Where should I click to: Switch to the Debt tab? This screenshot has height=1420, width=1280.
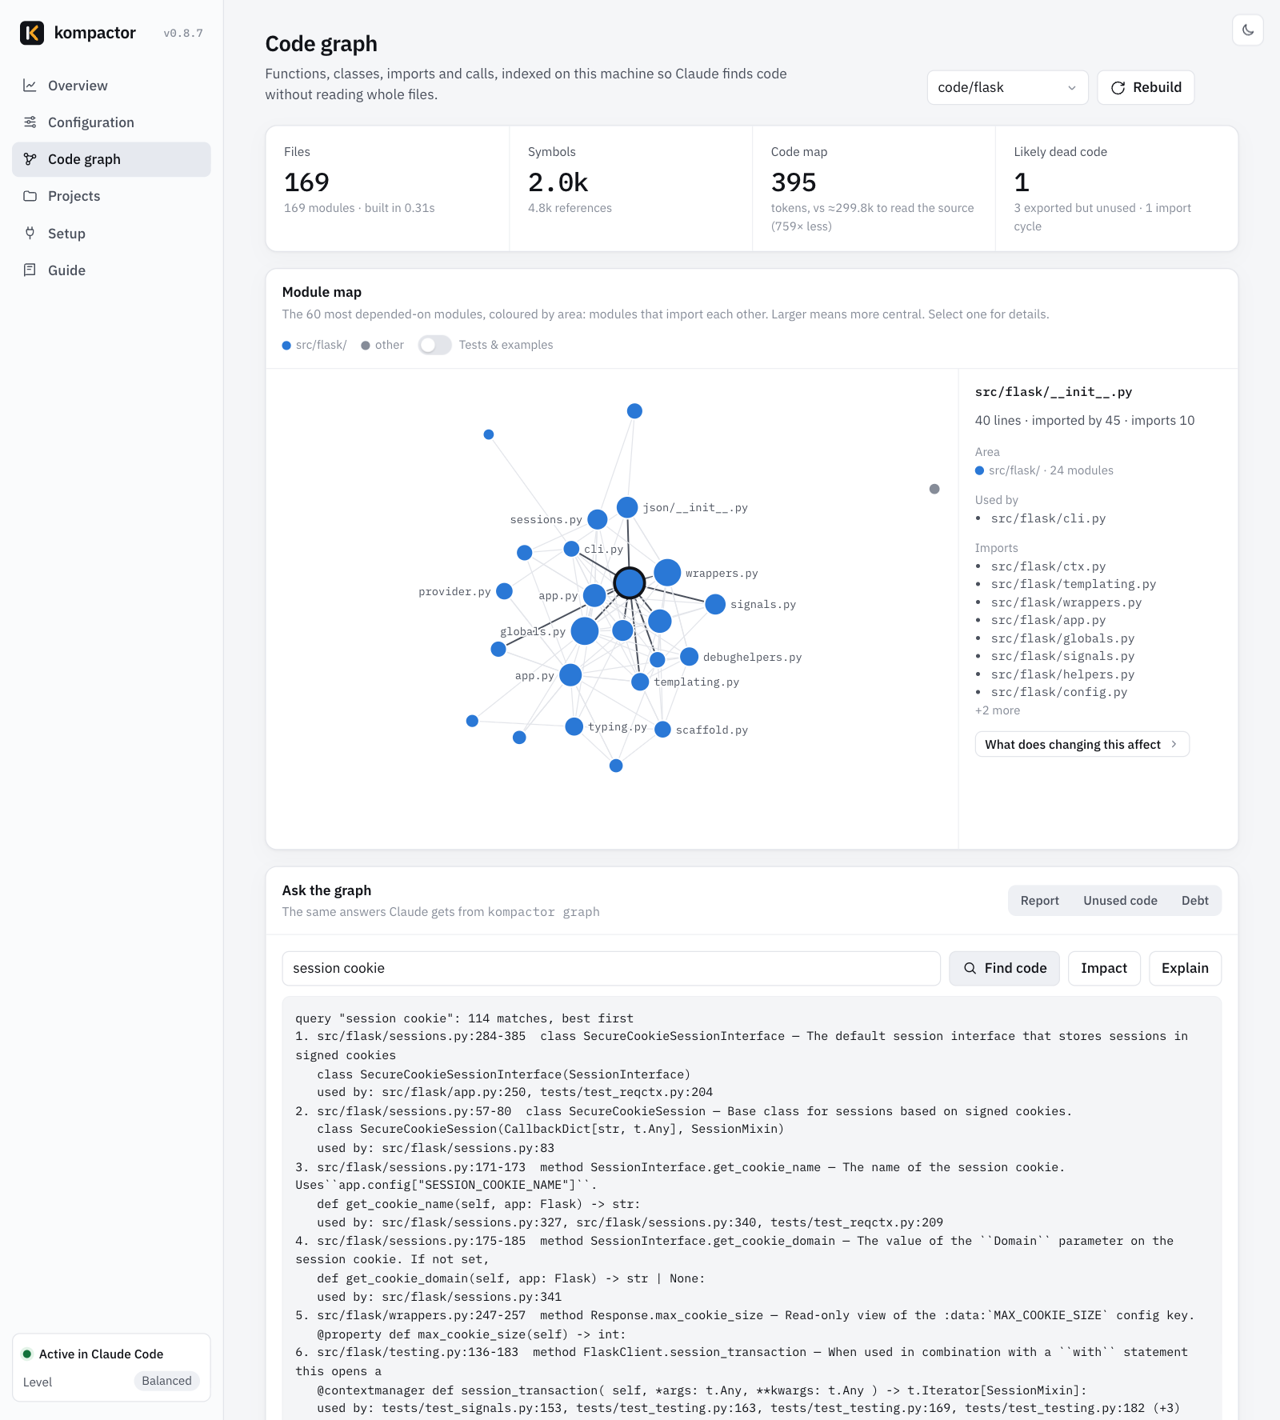(x=1195, y=901)
